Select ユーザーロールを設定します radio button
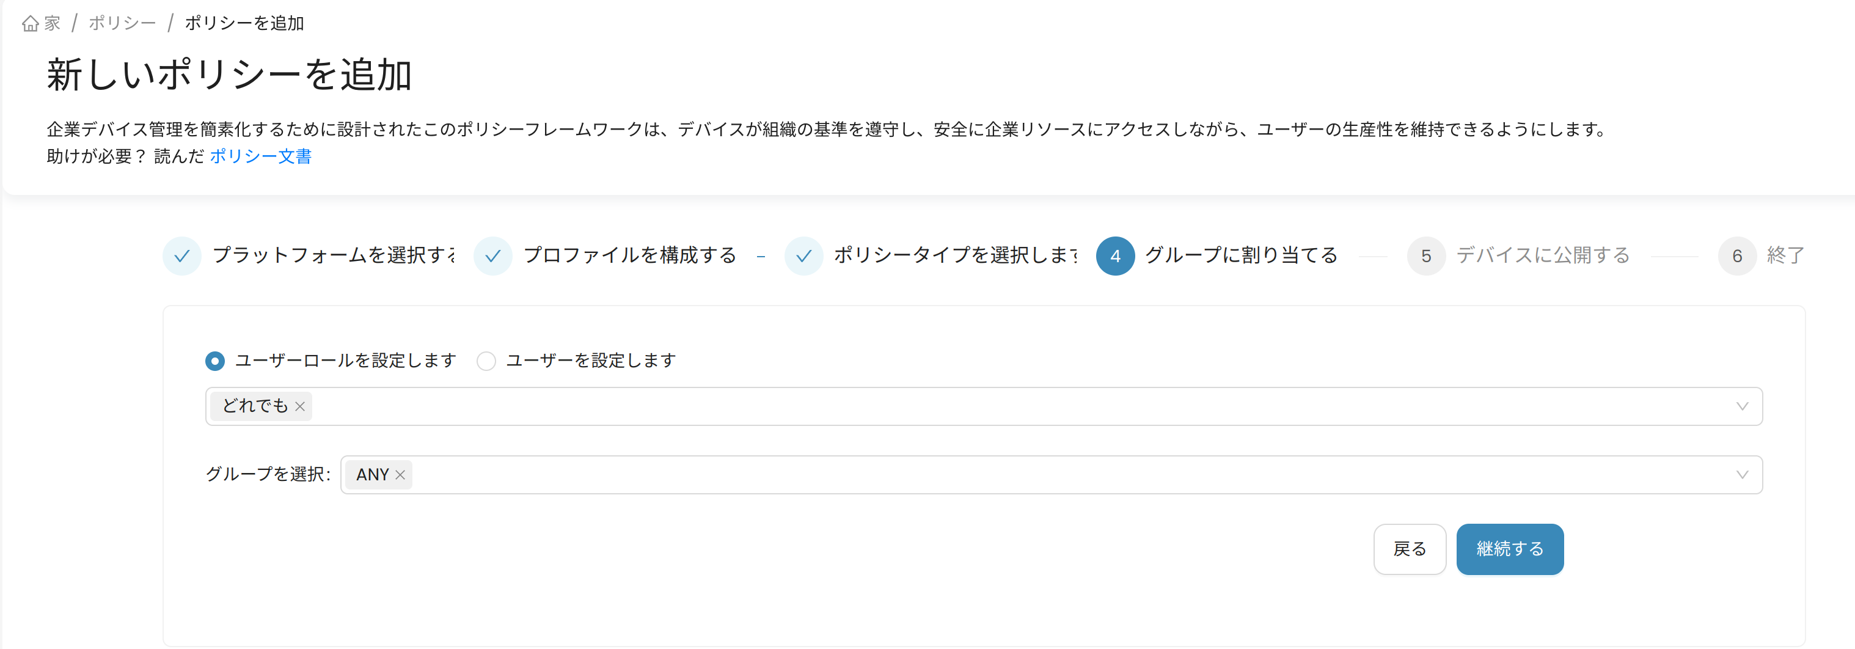The width and height of the screenshot is (1855, 649). (x=214, y=361)
